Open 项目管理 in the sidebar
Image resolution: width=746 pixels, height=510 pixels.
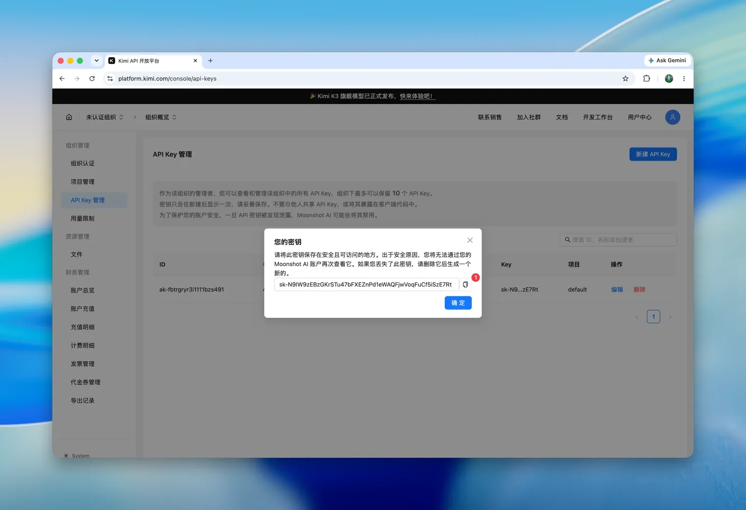pyautogui.click(x=94, y=182)
